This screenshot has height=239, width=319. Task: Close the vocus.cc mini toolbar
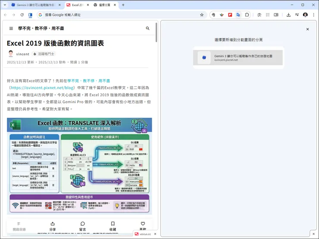(155, 234)
